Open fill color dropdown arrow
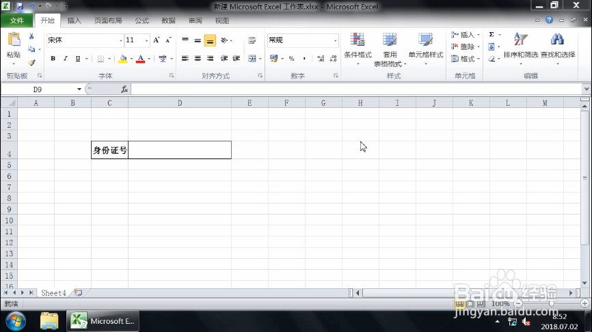Image resolution: width=592 pixels, height=332 pixels. (131, 59)
